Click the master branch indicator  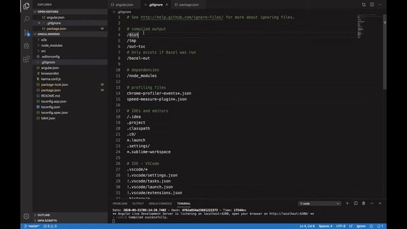(x=32, y=226)
